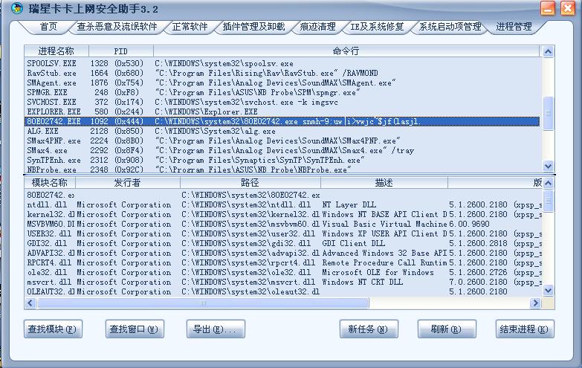
Task: Click module list scroll up arrow
Action: pos(549,183)
